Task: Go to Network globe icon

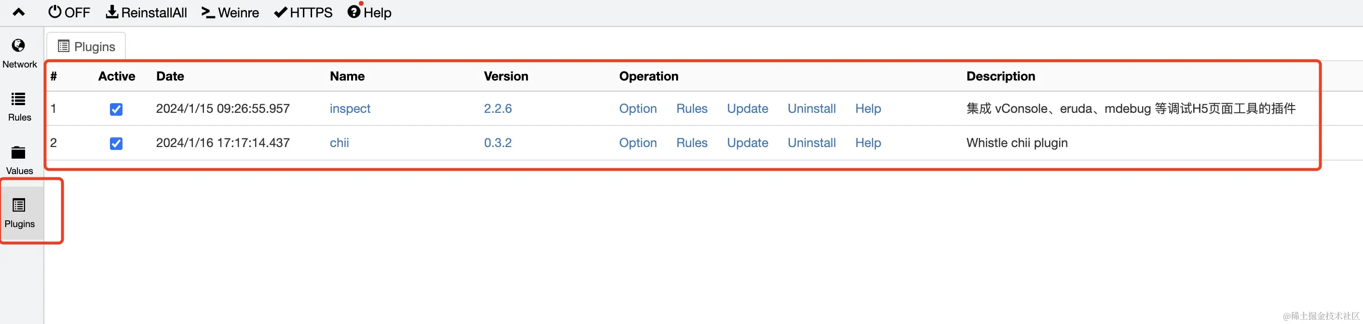Action: [x=18, y=46]
